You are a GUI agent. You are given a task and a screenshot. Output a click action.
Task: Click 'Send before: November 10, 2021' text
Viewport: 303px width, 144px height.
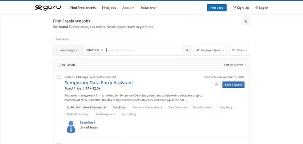click(224, 77)
